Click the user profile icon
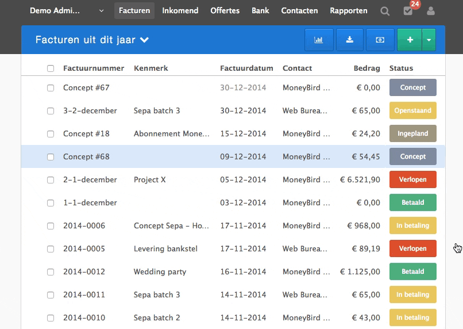The width and height of the screenshot is (463, 329). [x=431, y=11]
